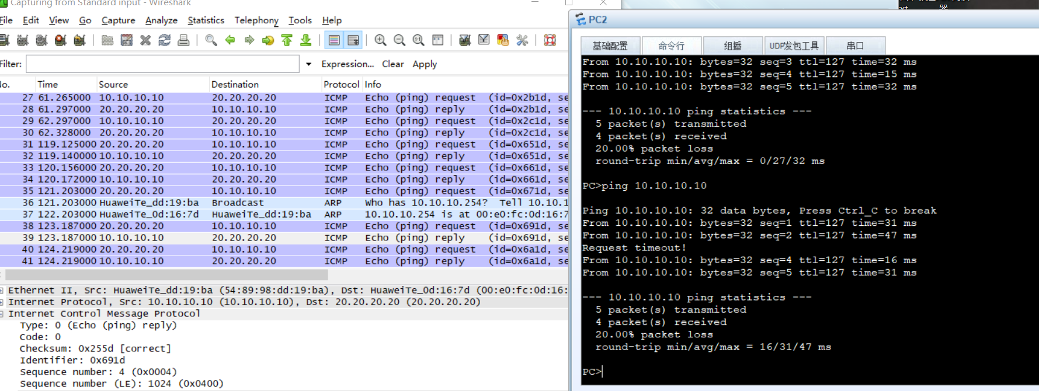Collapse Internet Control Message Protocol node
This screenshot has height=391, width=1039.
pos(2,313)
